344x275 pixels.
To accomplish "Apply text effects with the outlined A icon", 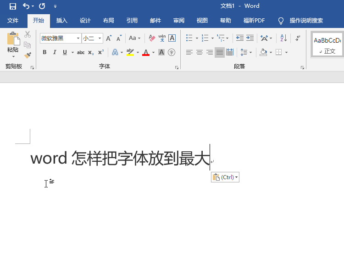I will pos(115,52).
